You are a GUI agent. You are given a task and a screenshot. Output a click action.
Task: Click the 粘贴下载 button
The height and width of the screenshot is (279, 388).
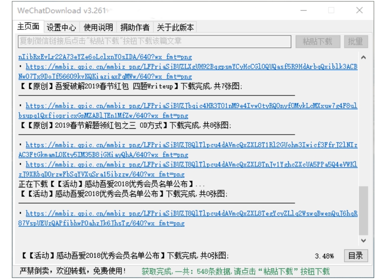[318, 42]
